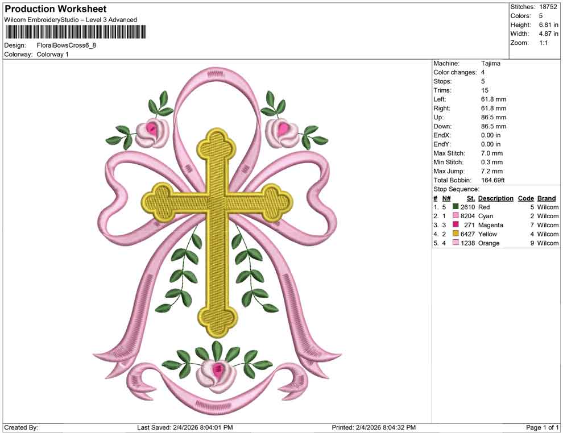Open the Stop Sequence section header
The image size is (563, 433).
click(x=455, y=189)
